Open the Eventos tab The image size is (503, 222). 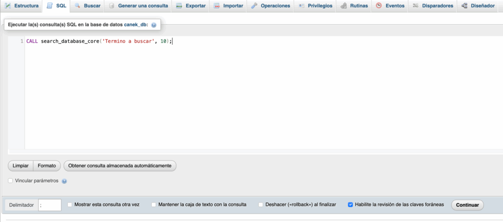(390, 6)
